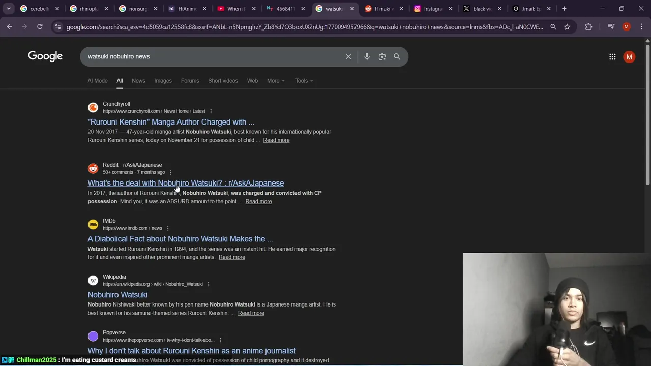Screen dimensions: 651x366
Task: Open Chrome profile button
Action: [627, 27]
